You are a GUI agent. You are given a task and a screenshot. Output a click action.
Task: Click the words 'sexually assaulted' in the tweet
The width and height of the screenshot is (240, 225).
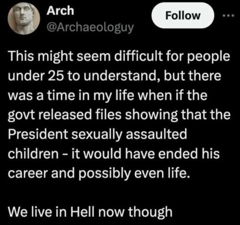tap(129, 135)
